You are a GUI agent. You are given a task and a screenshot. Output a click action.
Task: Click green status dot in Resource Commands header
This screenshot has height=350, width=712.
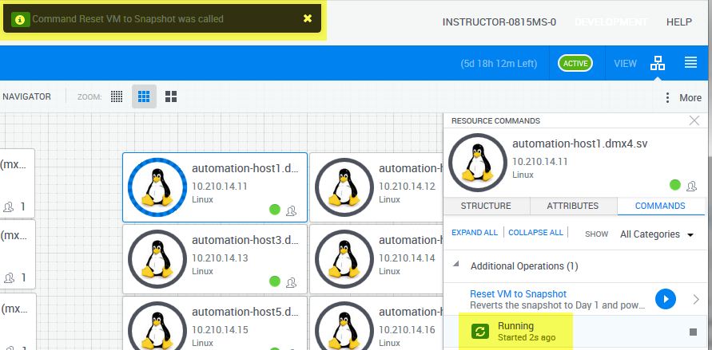(x=675, y=184)
